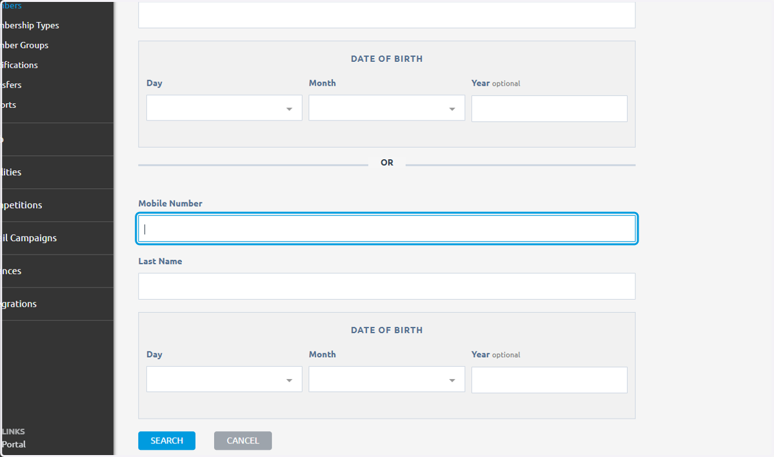Open Transfers in the sidebar
Image resolution: width=774 pixels, height=457 pixels.
tap(12, 85)
